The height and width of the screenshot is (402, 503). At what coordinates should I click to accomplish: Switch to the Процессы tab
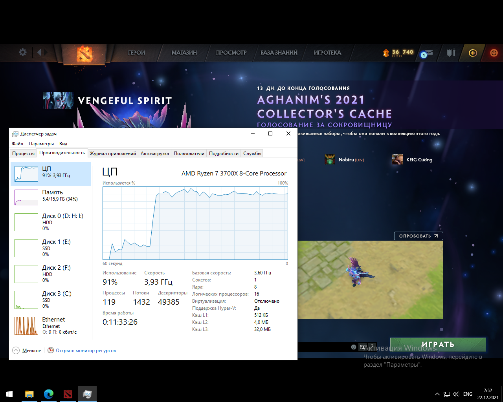pyautogui.click(x=23, y=153)
